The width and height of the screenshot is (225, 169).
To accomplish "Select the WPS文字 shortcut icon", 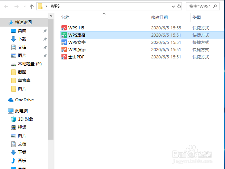I will 64,43.
